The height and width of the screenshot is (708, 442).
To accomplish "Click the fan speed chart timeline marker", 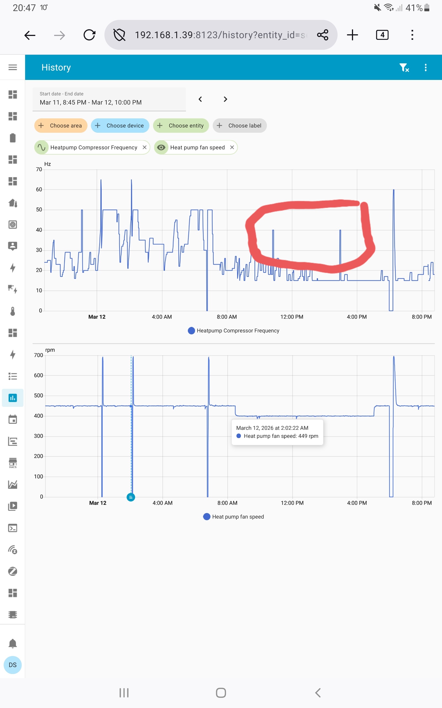I will click(x=131, y=497).
